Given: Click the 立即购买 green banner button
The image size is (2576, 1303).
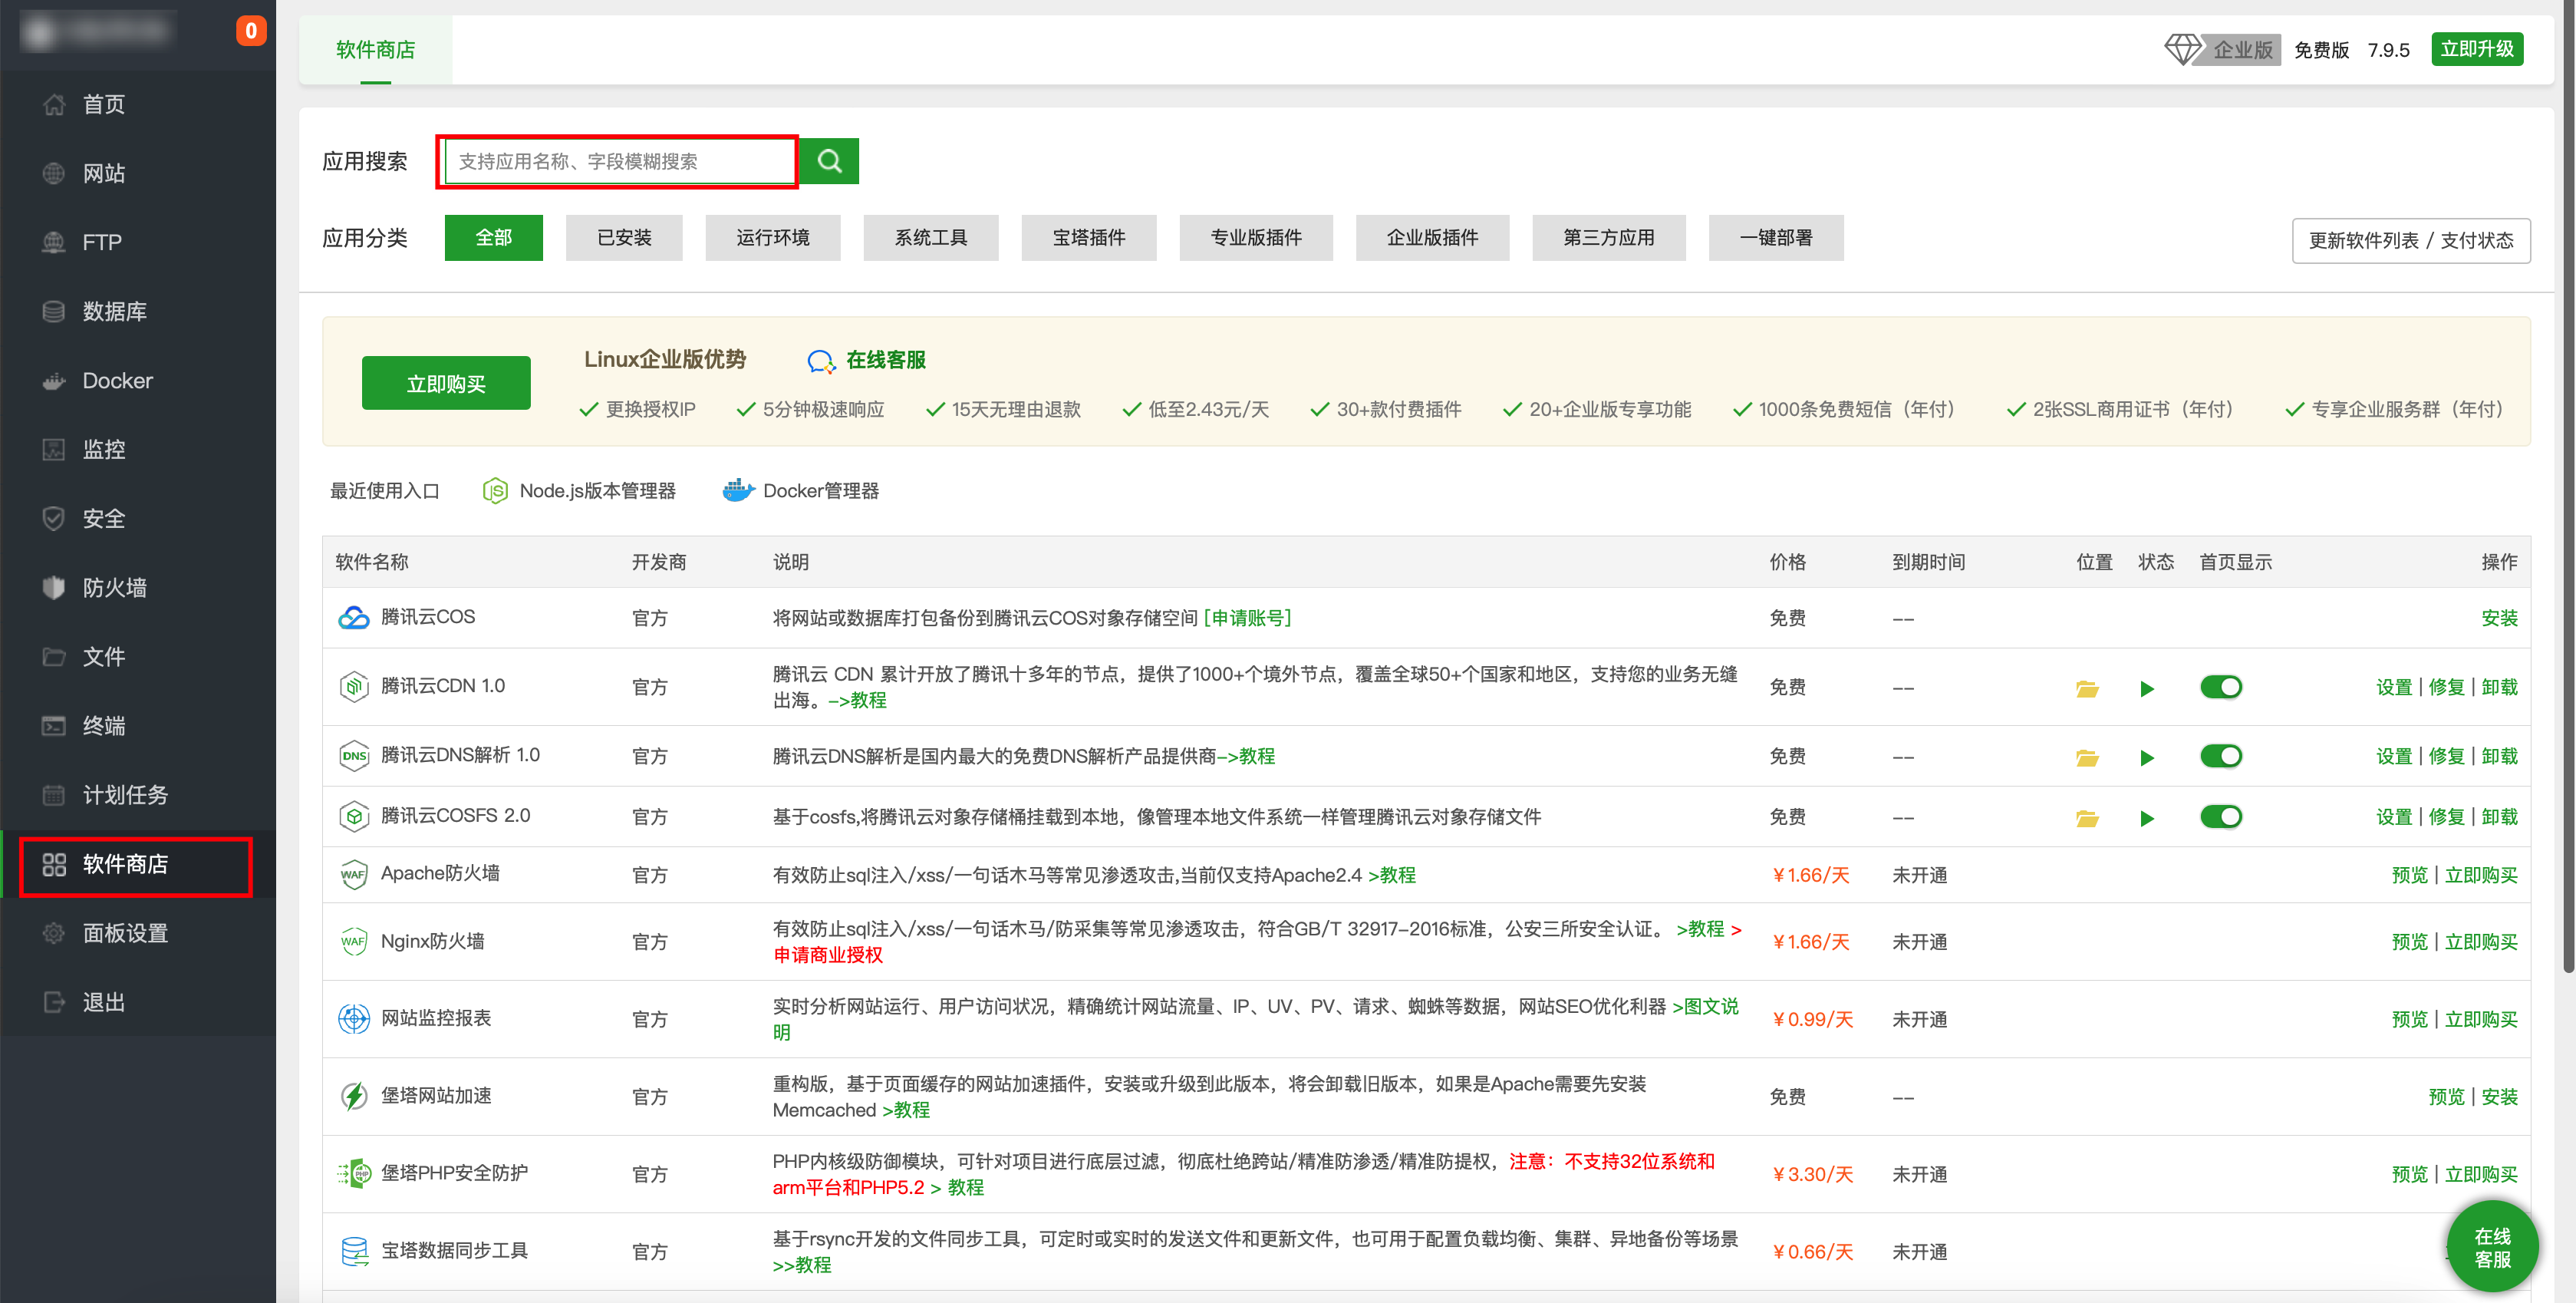Looking at the screenshot, I should (446, 384).
